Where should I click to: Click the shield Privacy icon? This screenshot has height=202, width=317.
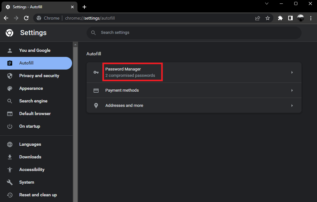pos(10,76)
